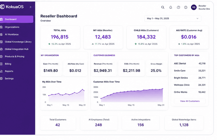Select AIU RATE value $0.016
Image resolution: width=217 pixels, height=140 pixels.
coord(189,37)
